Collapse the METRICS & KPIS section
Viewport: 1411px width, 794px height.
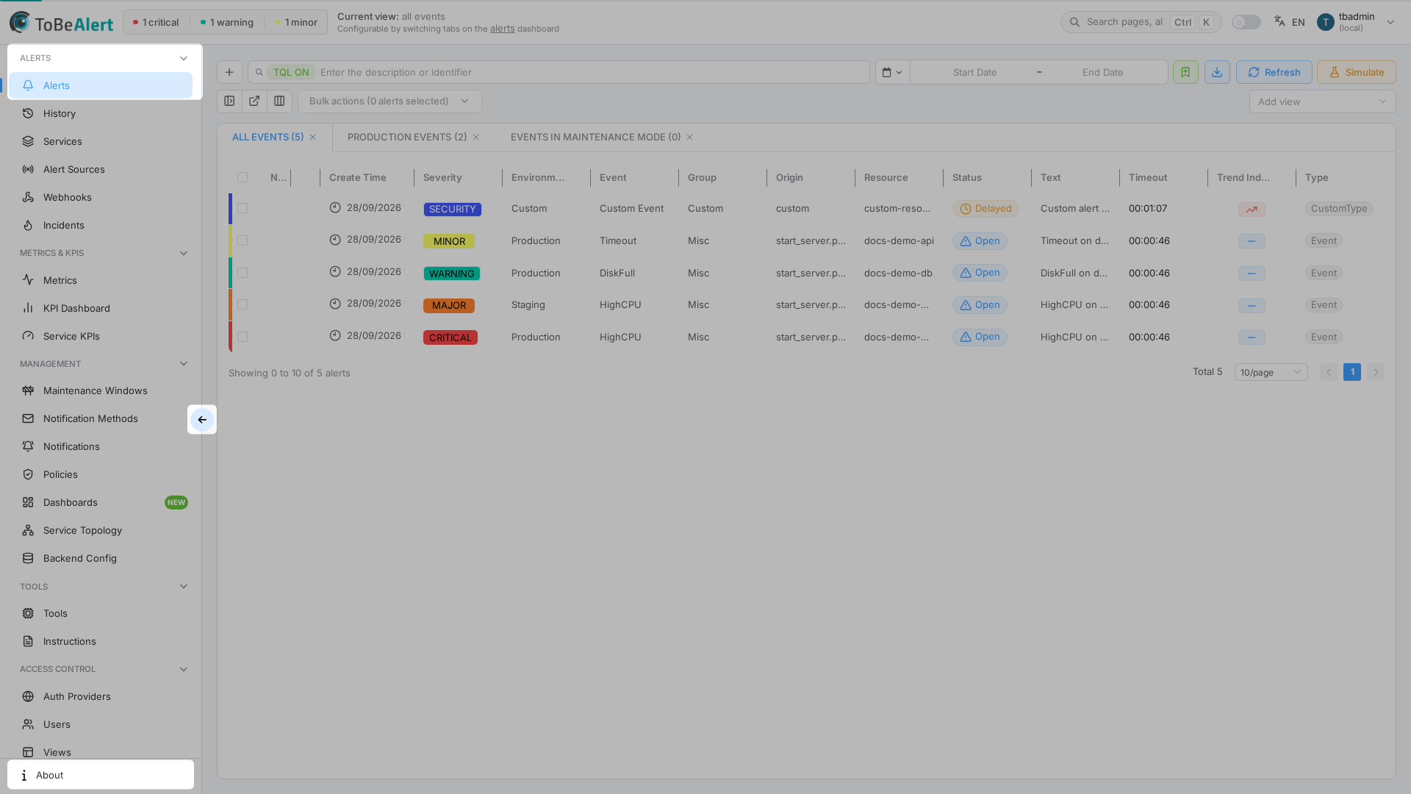coord(184,253)
